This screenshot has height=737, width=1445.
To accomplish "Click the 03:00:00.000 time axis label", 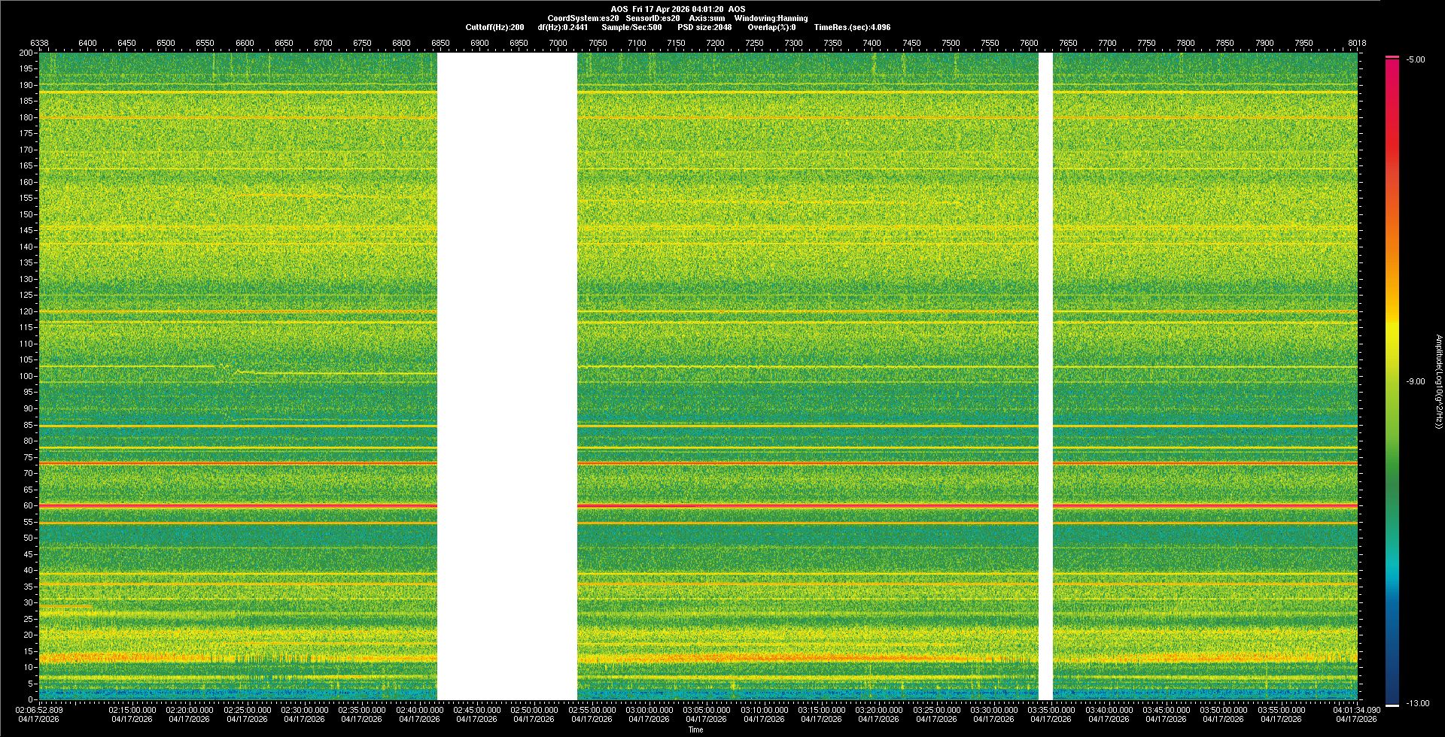I will [649, 709].
